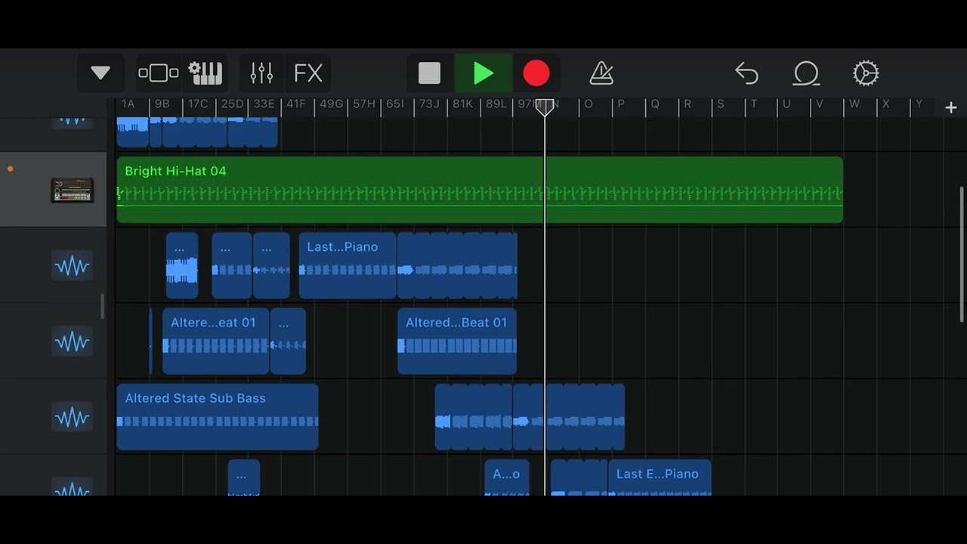The height and width of the screenshot is (544, 967).
Task: Open the My Songs dropdown triangle
Action: [100, 73]
